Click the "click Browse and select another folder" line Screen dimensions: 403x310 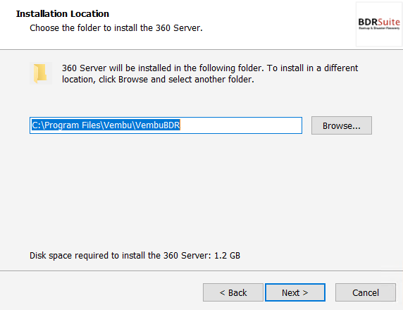click(x=176, y=80)
